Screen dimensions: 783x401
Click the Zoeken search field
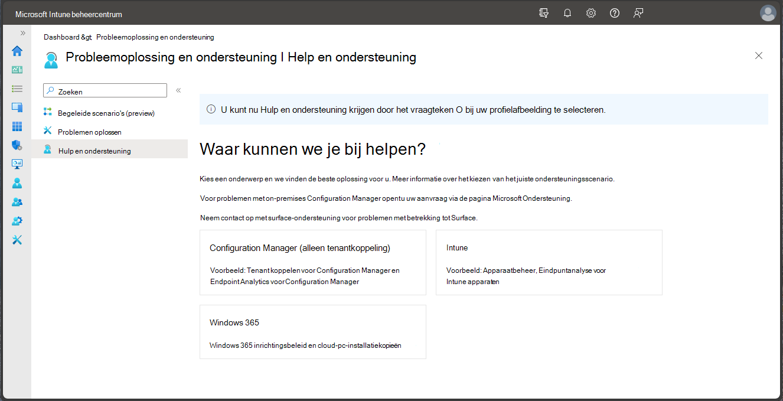[x=105, y=90]
